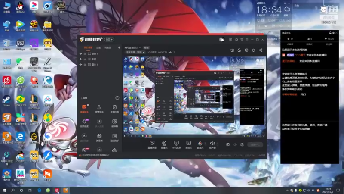The height and width of the screenshot is (194, 344).
Task: Expand speaker options arrow
Action: tap(218, 144)
